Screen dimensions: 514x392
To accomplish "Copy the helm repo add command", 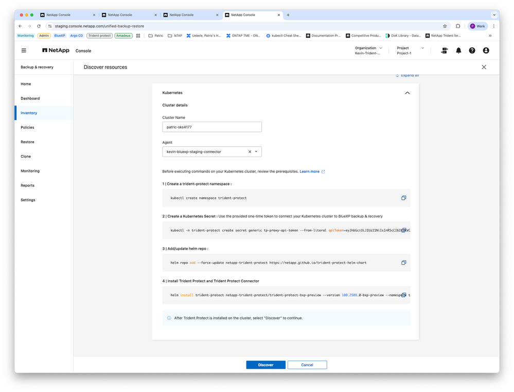I will pyautogui.click(x=403, y=263).
